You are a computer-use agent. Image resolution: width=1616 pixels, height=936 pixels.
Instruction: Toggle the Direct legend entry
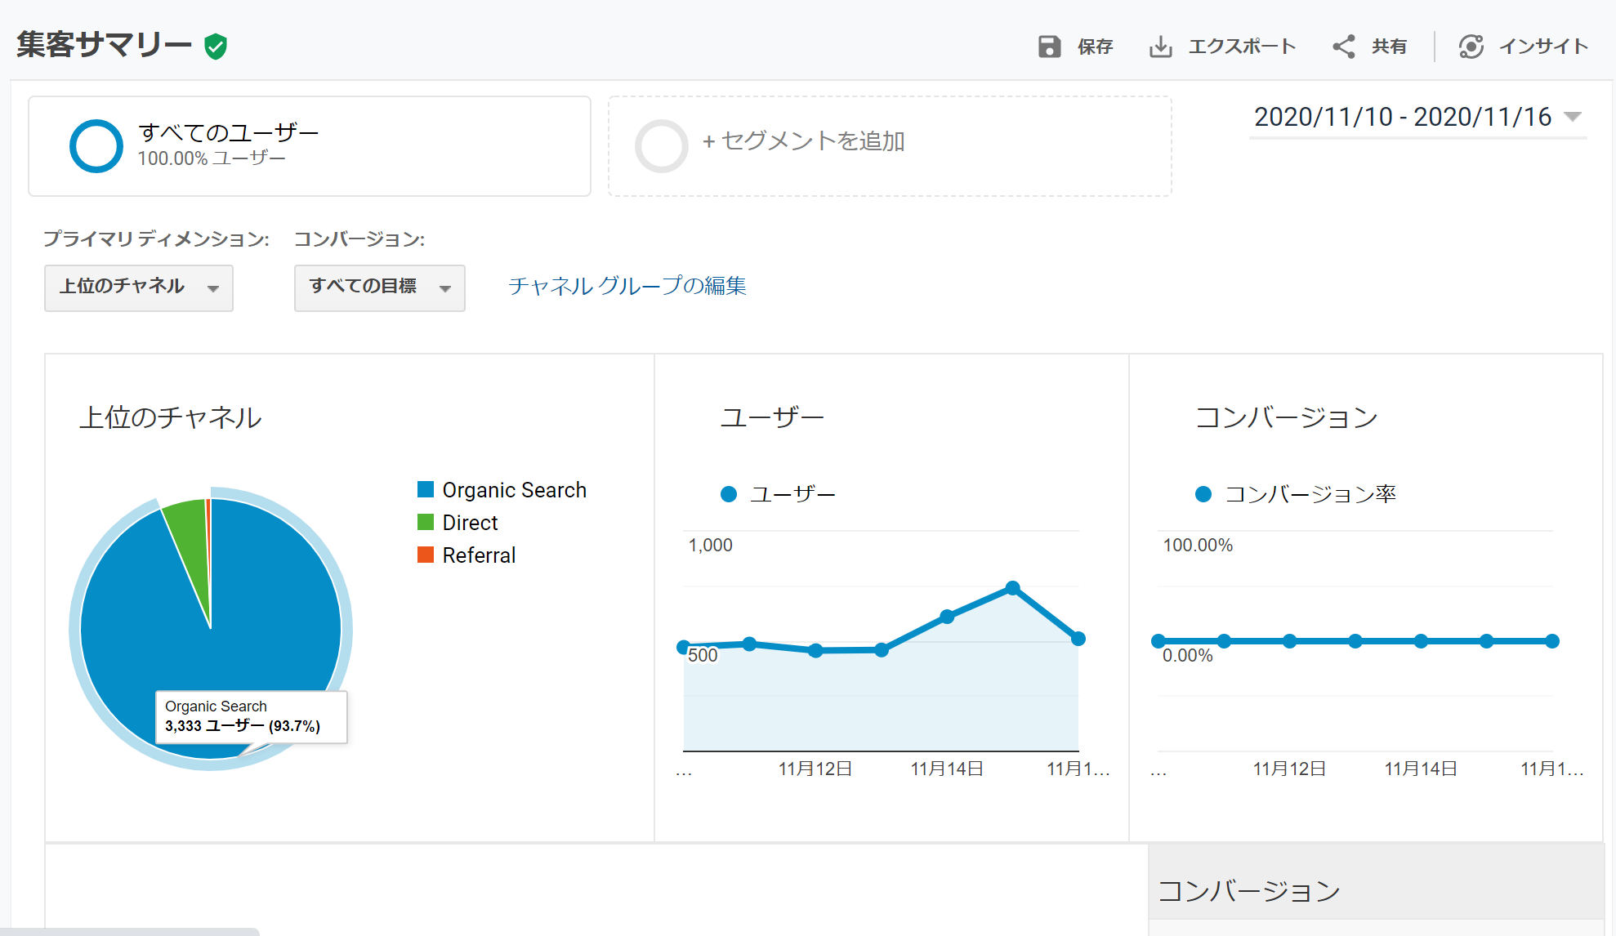[x=470, y=522]
